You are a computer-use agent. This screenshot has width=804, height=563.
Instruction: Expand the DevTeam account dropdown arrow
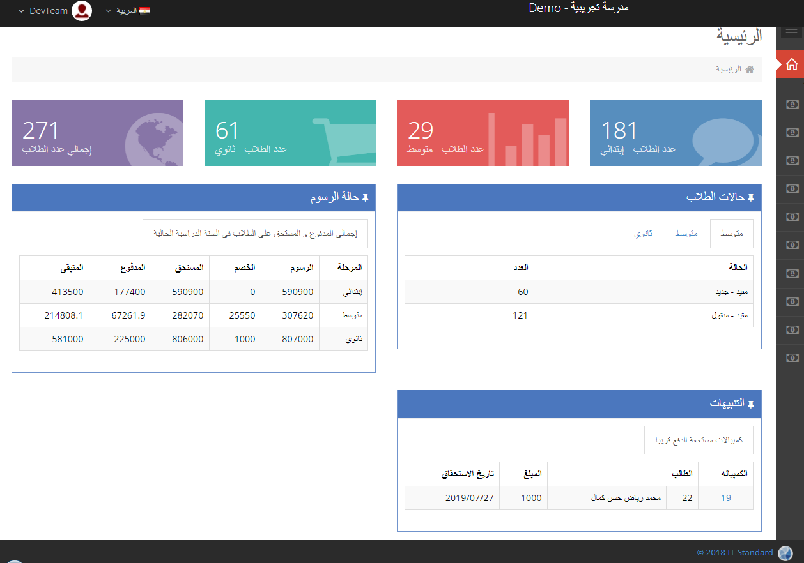tap(21, 11)
